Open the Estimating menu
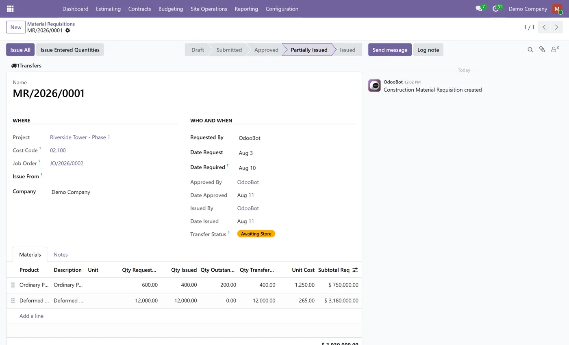The height and width of the screenshot is (345, 569). point(108,9)
